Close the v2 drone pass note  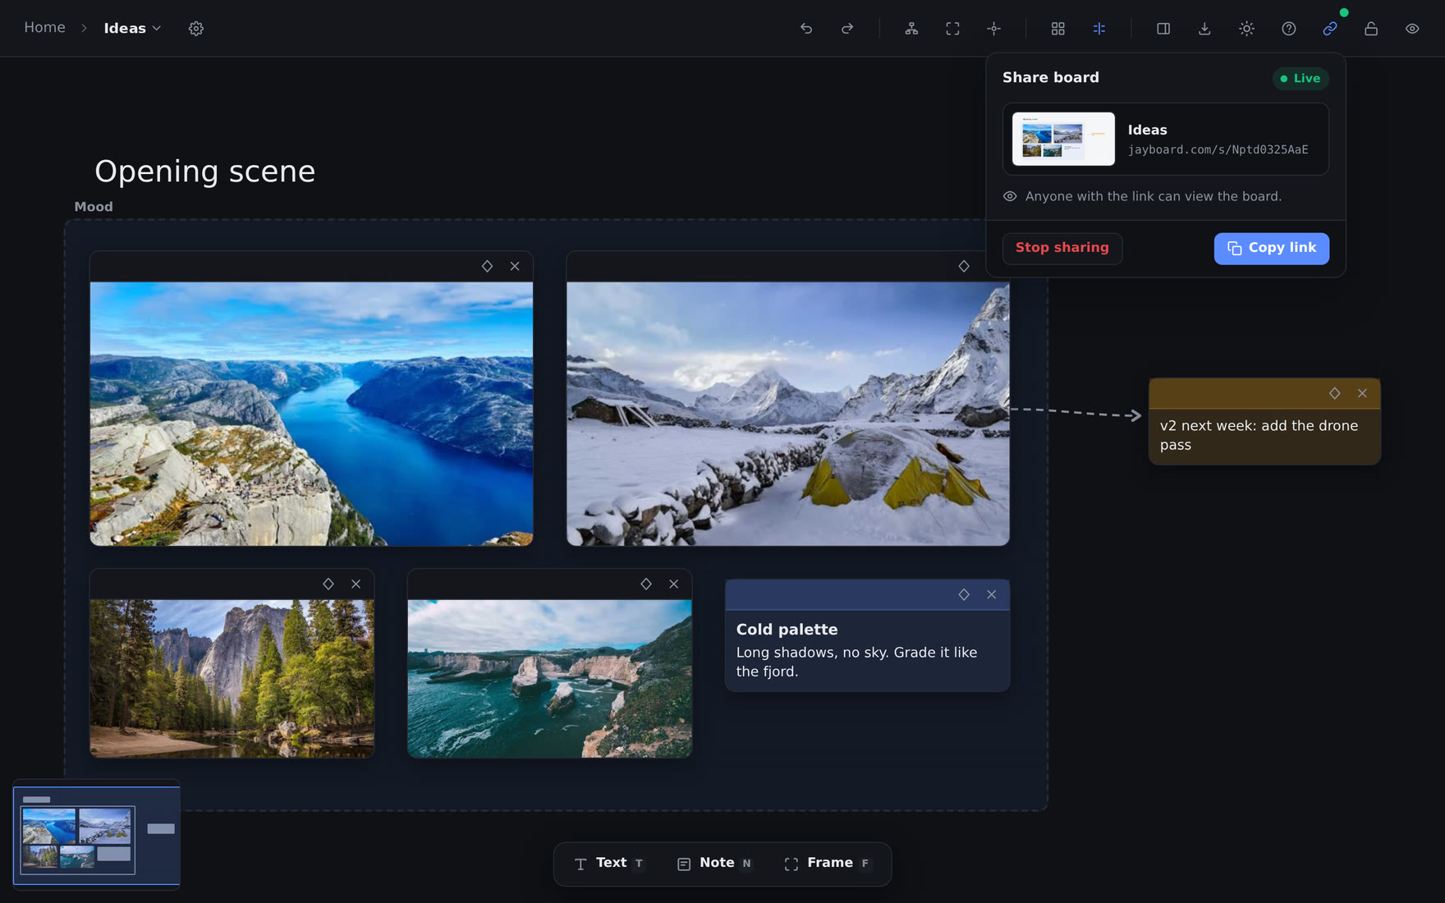point(1362,393)
